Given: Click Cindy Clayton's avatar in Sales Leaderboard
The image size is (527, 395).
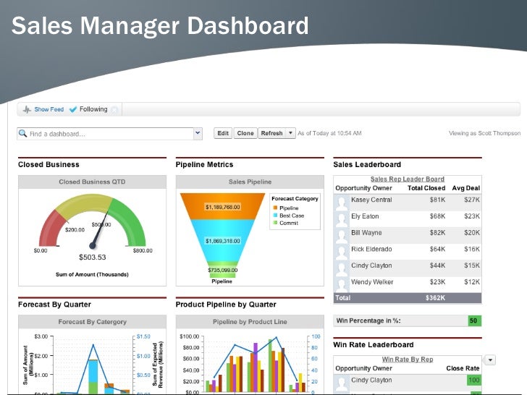Looking at the screenshot, I should (342, 268).
